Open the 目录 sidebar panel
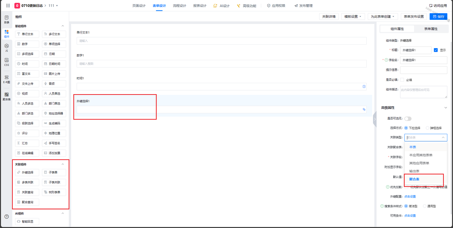This screenshot has width=453, height=228. pos(6,19)
